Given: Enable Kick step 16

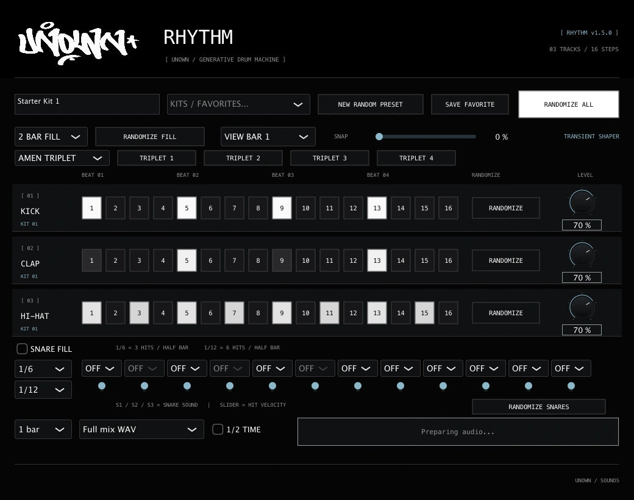Looking at the screenshot, I should (x=449, y=208).
